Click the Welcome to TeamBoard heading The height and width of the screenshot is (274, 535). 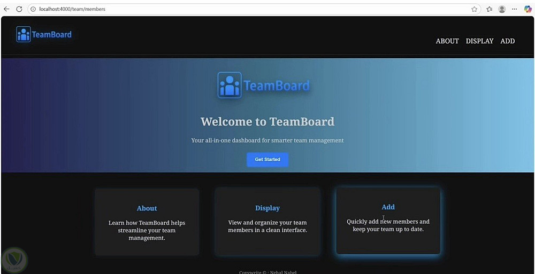(267, 122)
